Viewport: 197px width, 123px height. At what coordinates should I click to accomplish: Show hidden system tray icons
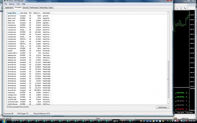[168, 121]
